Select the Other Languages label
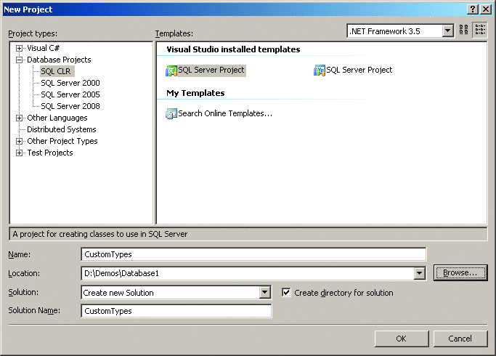Screen dimensions: 496x356 (x=57, y=118)
